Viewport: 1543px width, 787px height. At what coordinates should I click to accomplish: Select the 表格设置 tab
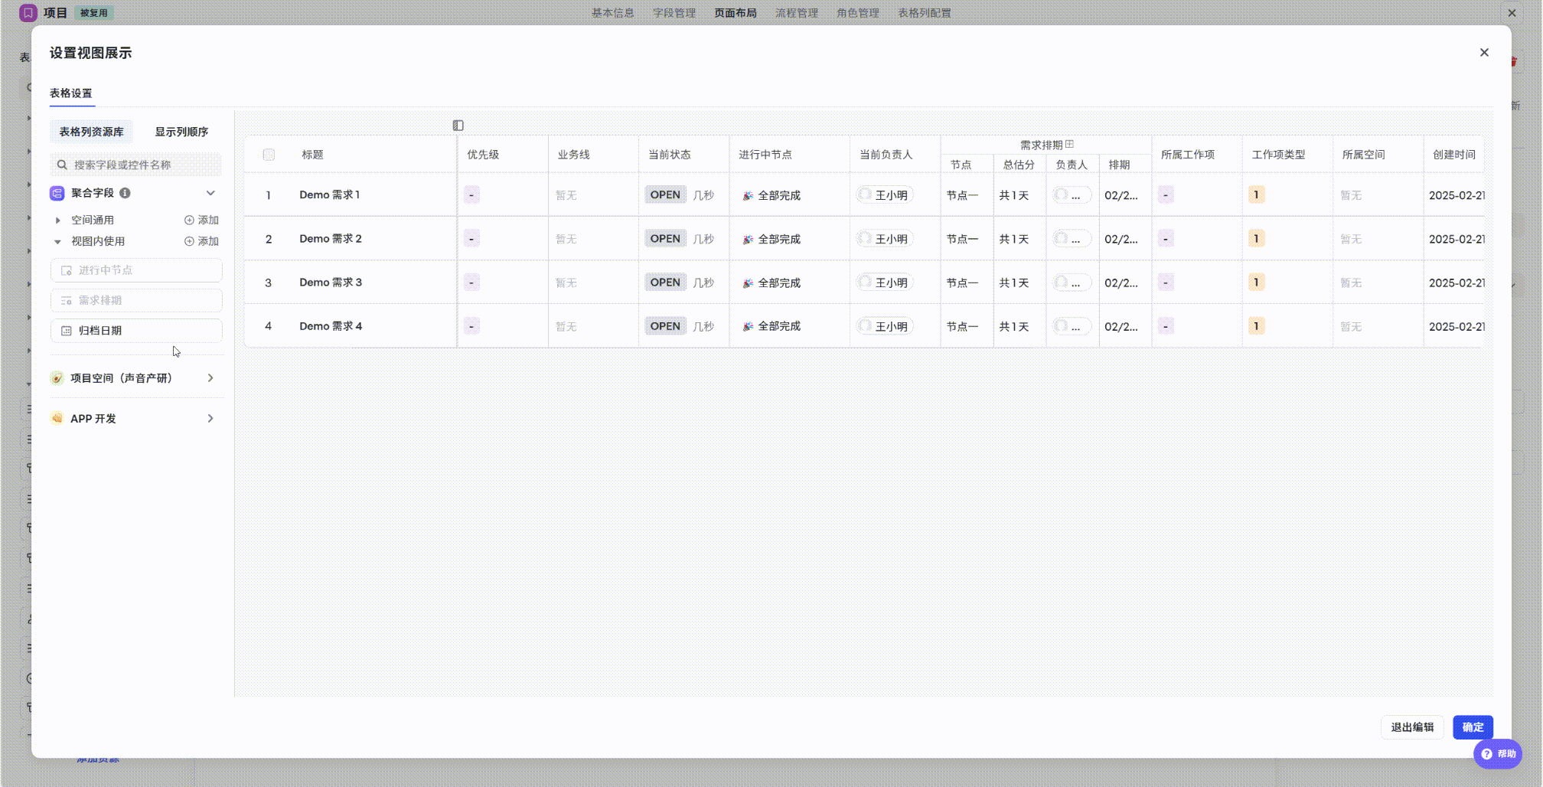(x=71, y=93)
